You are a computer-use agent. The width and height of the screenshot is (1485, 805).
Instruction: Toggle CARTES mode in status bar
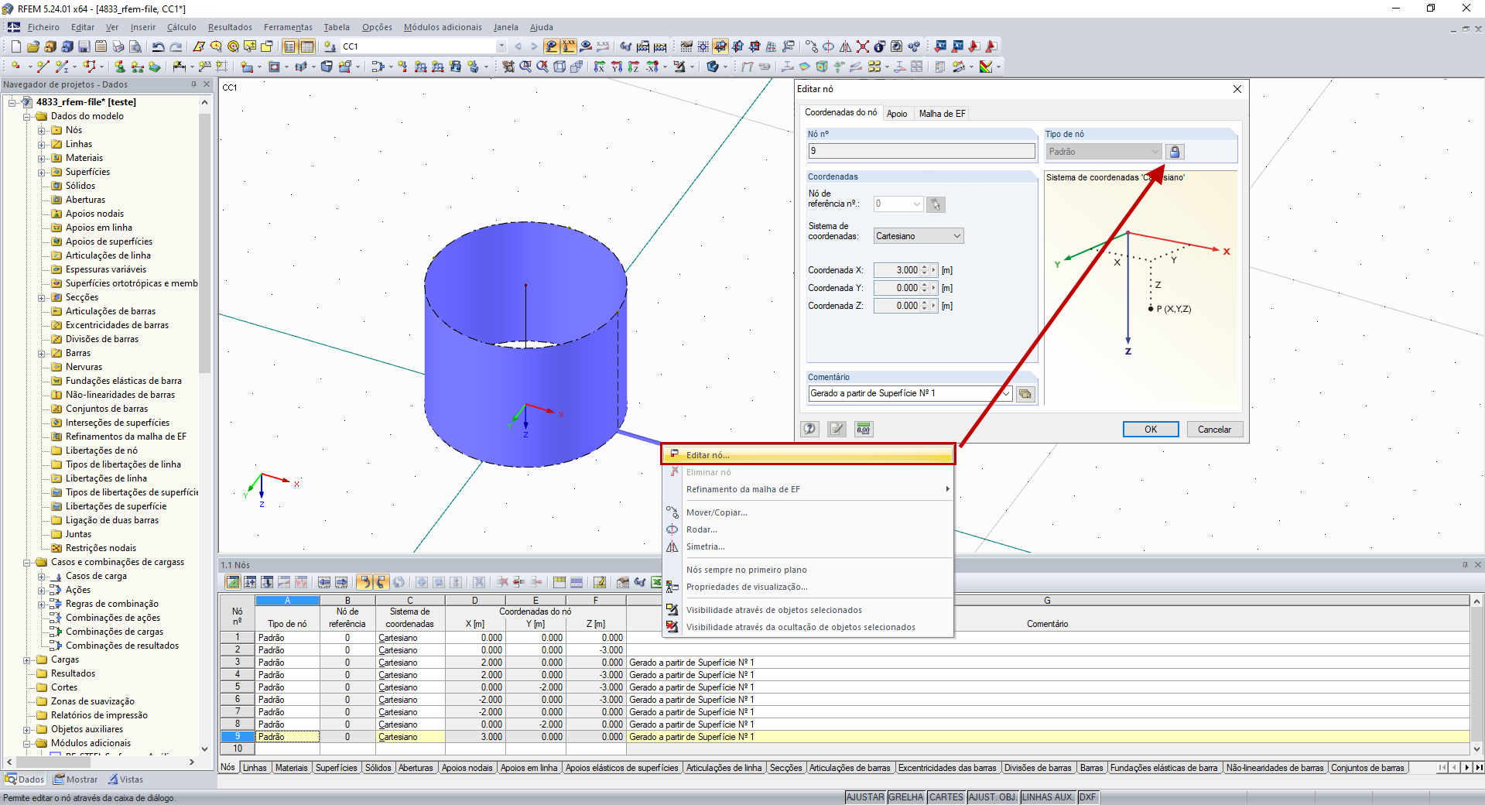(x=946, y=797)
